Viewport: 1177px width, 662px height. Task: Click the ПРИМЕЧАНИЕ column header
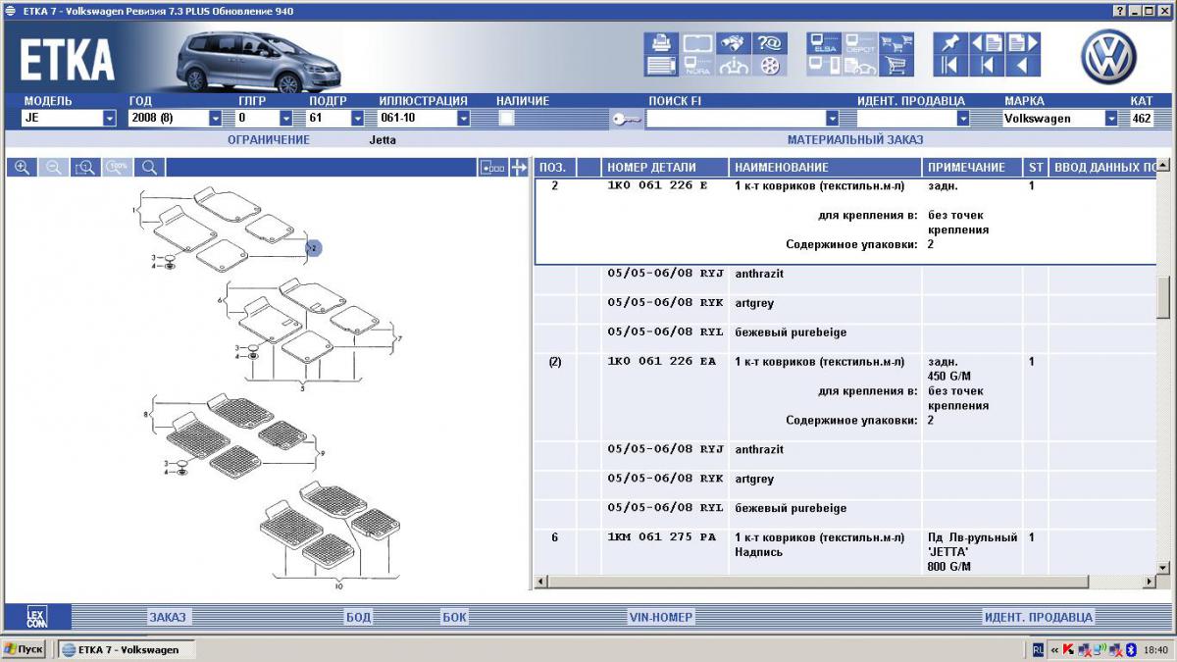pyautogui.click(x=974, y=168)
